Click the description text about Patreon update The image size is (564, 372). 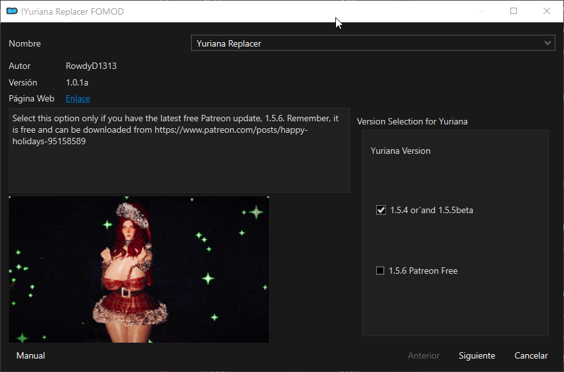click(176, 130)
